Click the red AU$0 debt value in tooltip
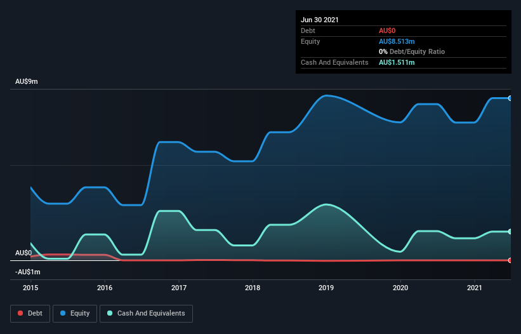 click(387, 31)
